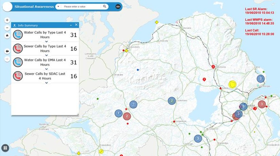Close the Info Summary panel

point(76,25)
